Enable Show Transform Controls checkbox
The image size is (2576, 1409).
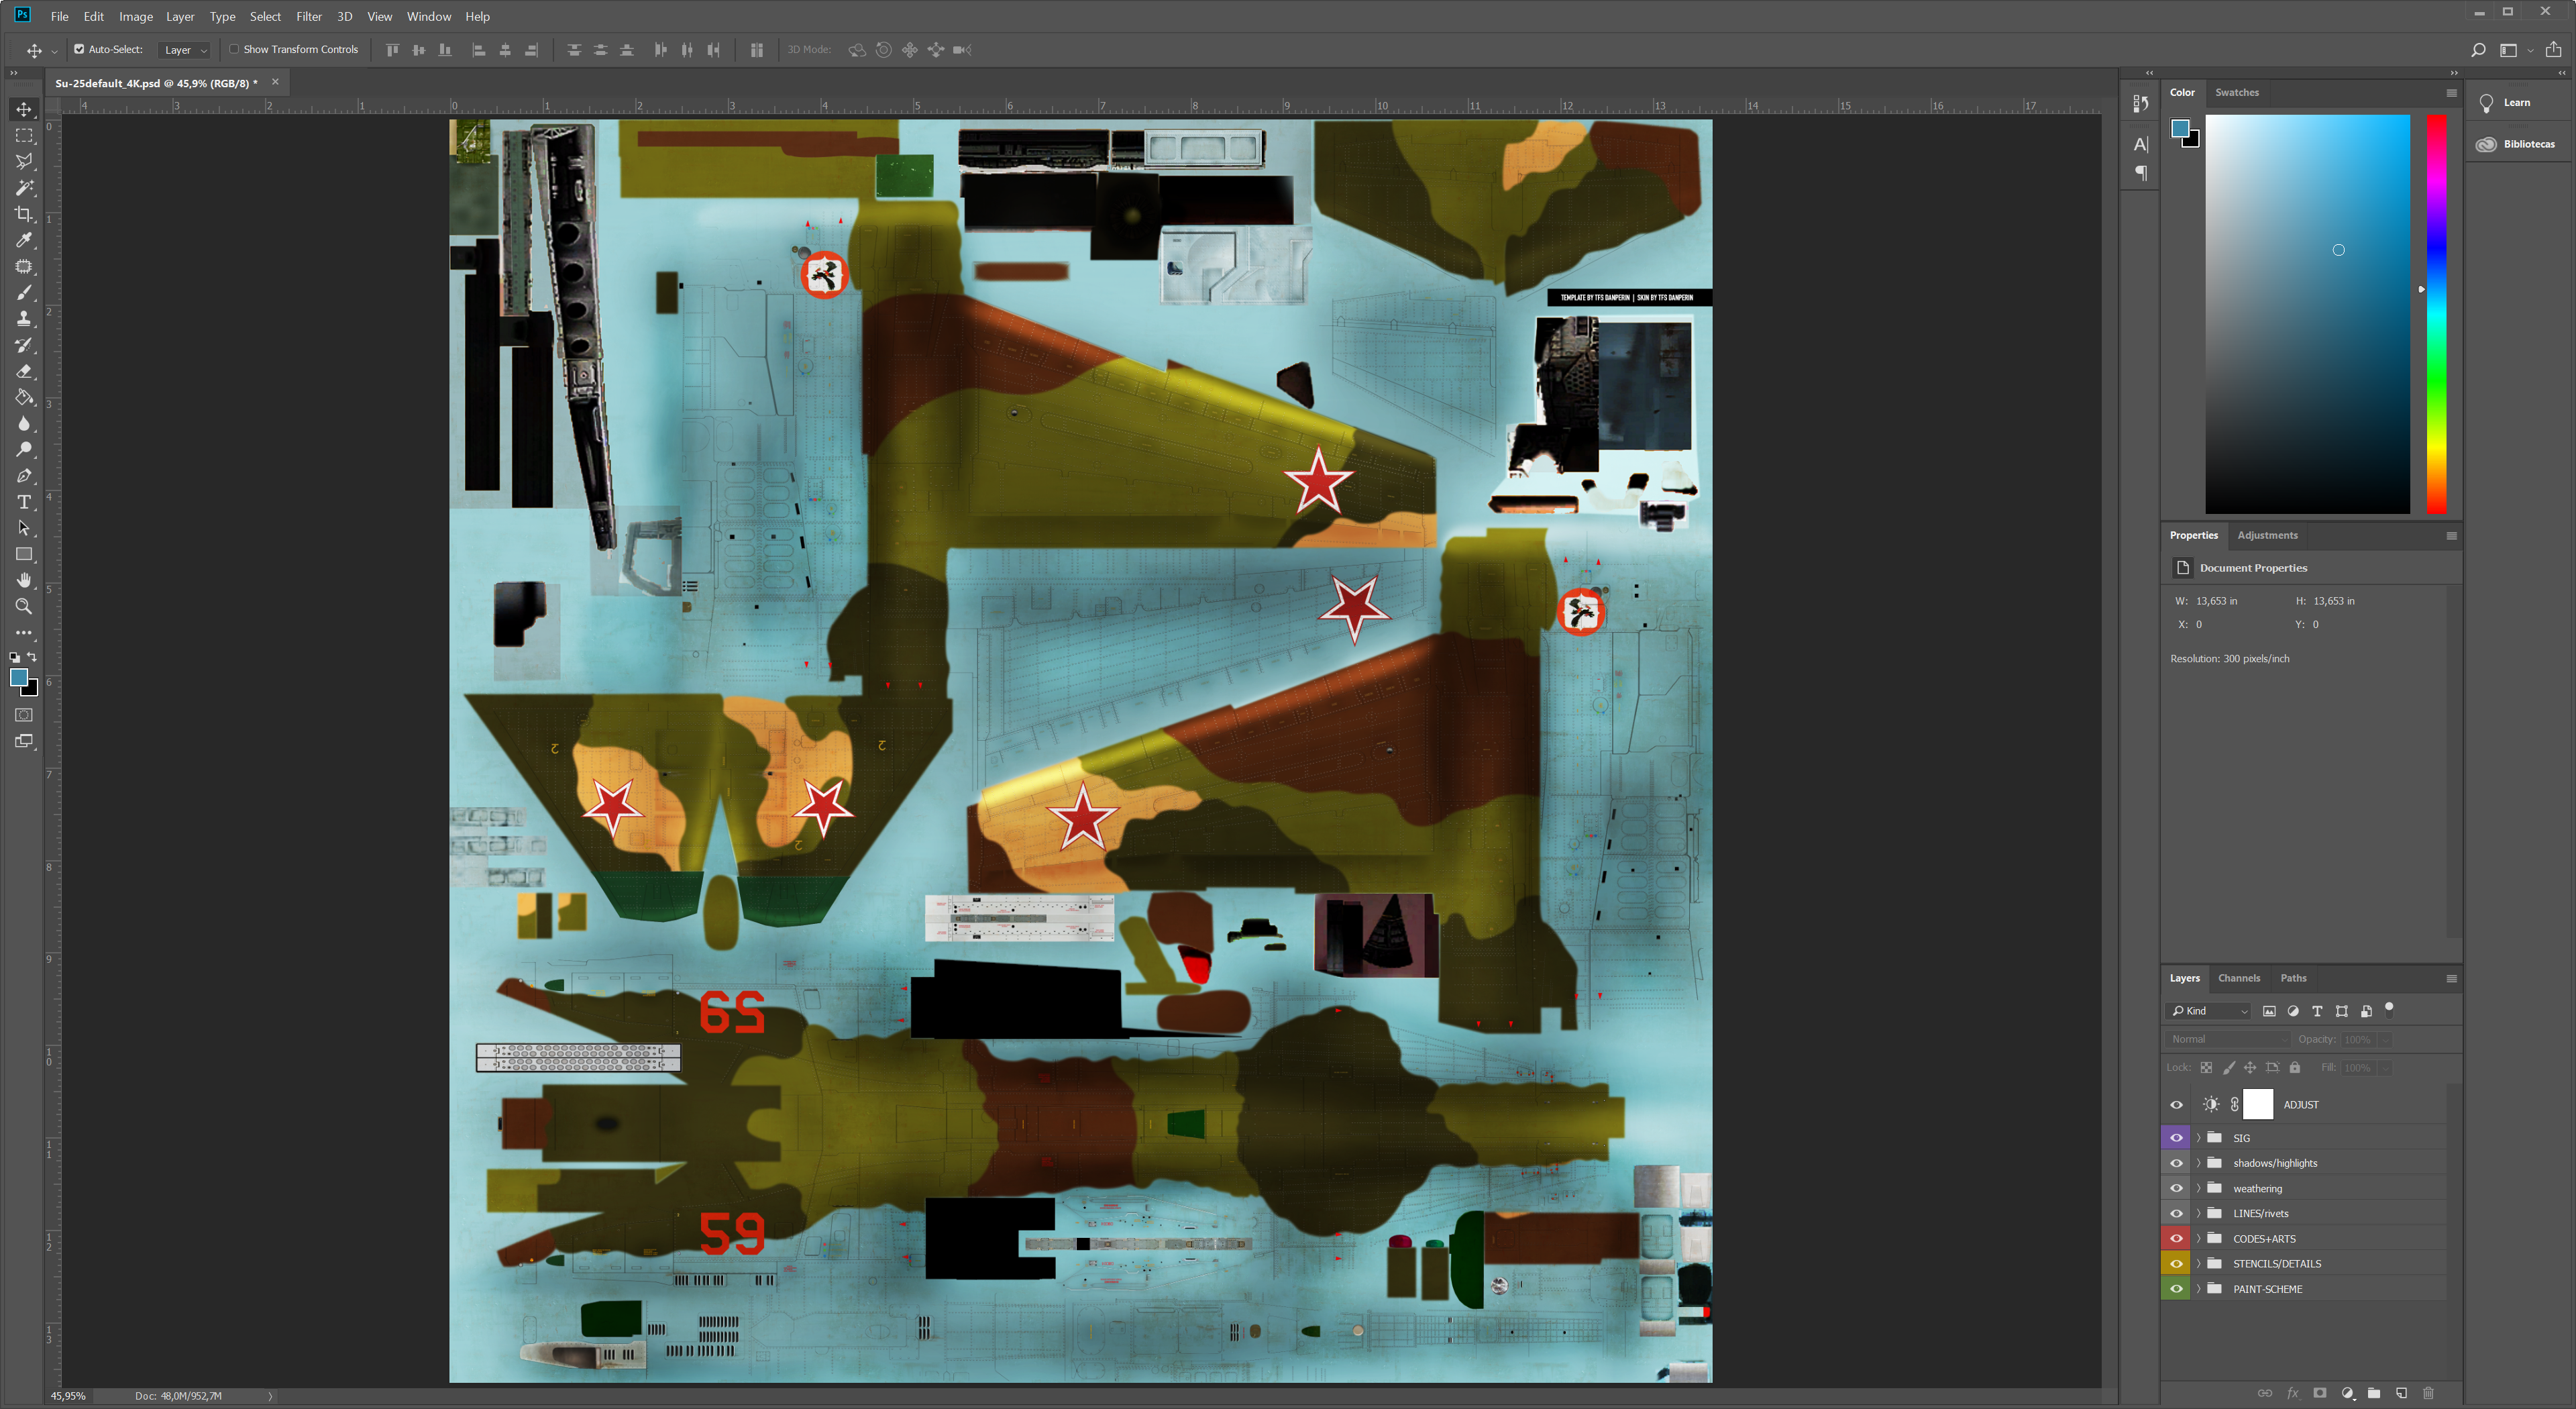click(x=234, y=49)
